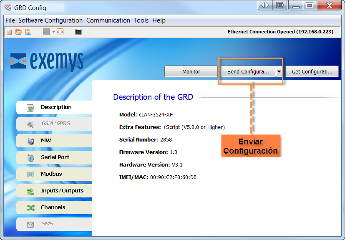
Task: Open the Software Configuration menu
Action: 50,20
